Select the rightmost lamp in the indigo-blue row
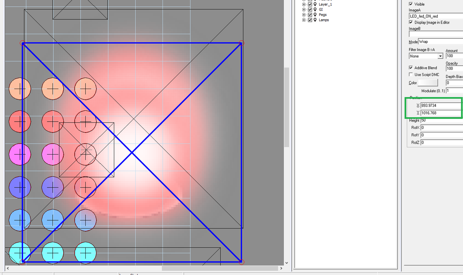This screenshot has width=463, height=275. [x=85, y=187]
